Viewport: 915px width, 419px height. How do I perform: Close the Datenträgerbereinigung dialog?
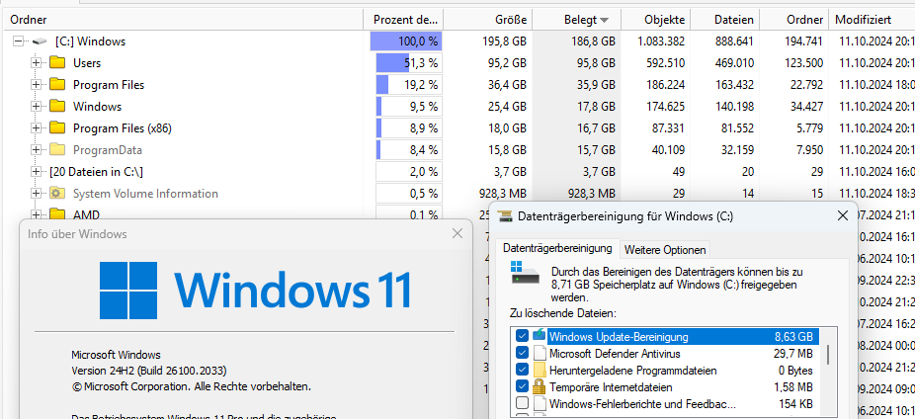click(x=843, y=215)
